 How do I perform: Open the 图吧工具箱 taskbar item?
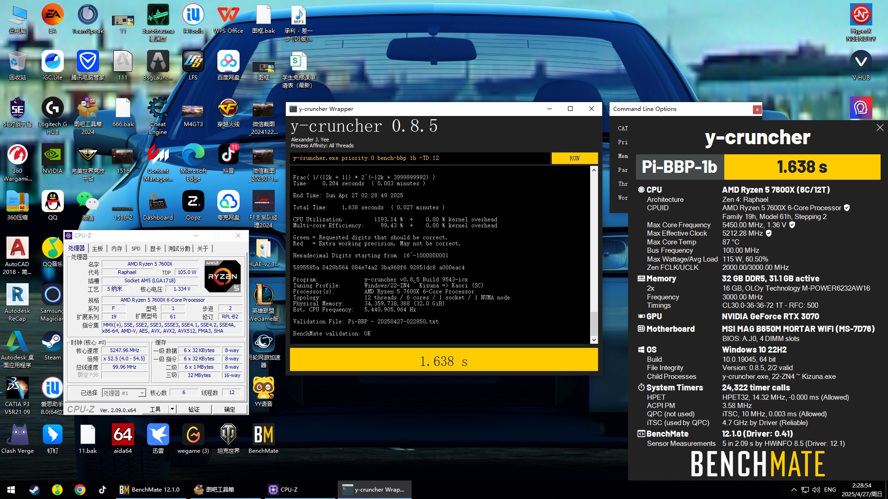225,490
